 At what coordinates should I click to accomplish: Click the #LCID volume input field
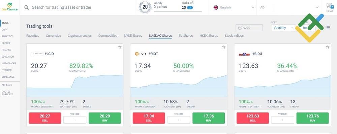(75, 120)
